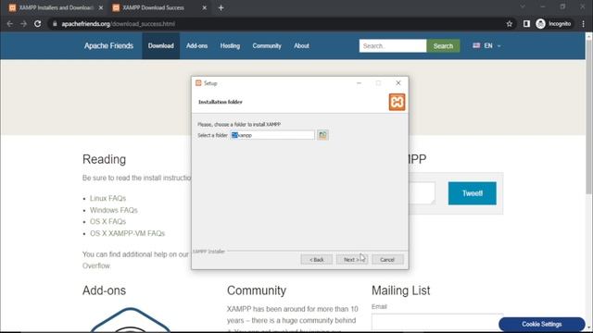Image resolution: width=593 pixels, height=333 pixels.
Task: Click the Select a folder path field
Action: pyautogui.click(x=272, y=135)
